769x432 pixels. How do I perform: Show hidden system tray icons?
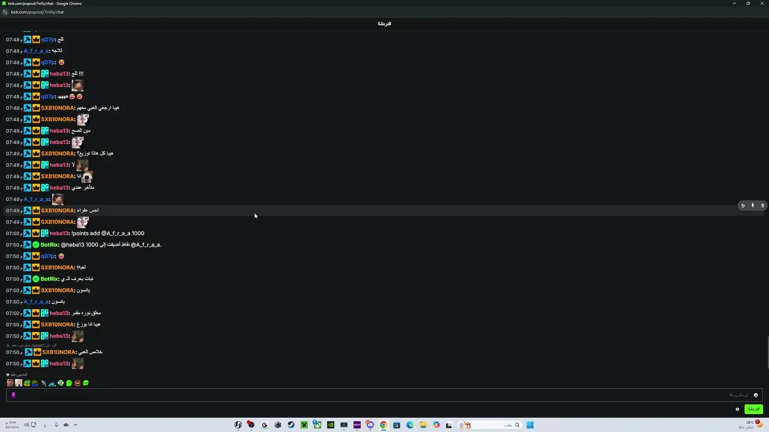(x=75, y=425)
